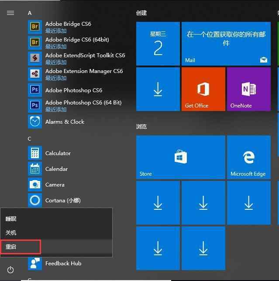Click Adobe Extension Manager CS6 label
Screen dimensions: 279x281
pos(84,71)
